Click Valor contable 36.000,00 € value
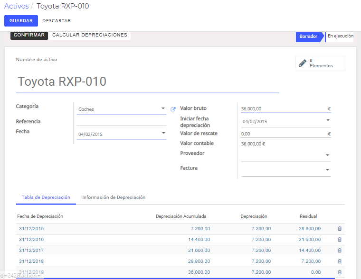The image size is (361, 279). (253, 144)
